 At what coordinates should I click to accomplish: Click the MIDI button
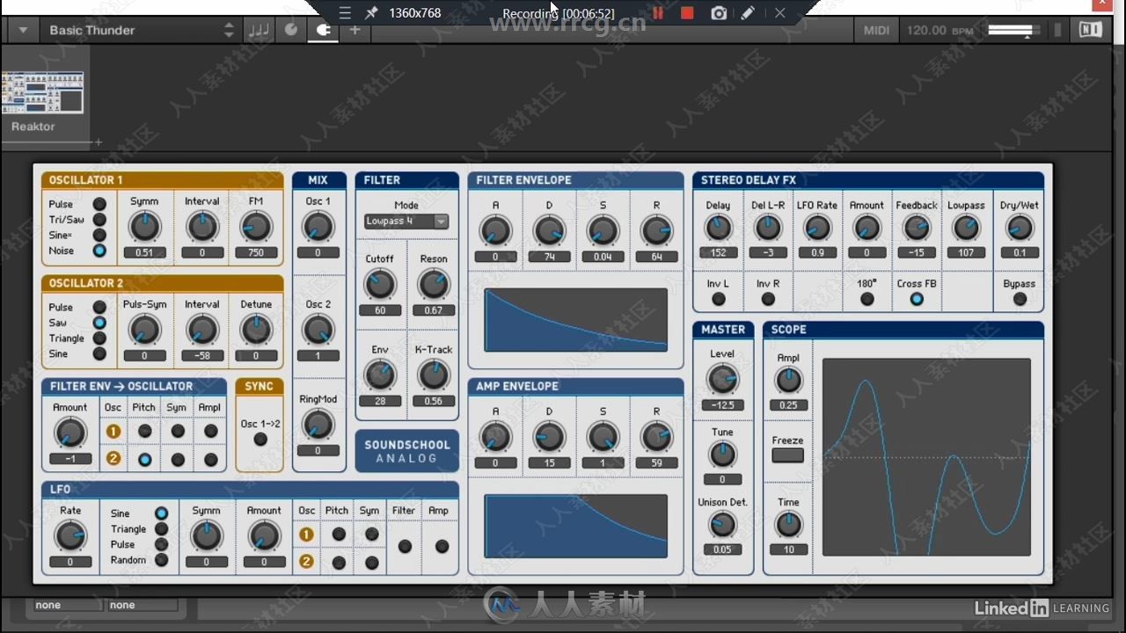tap(876, 30)
